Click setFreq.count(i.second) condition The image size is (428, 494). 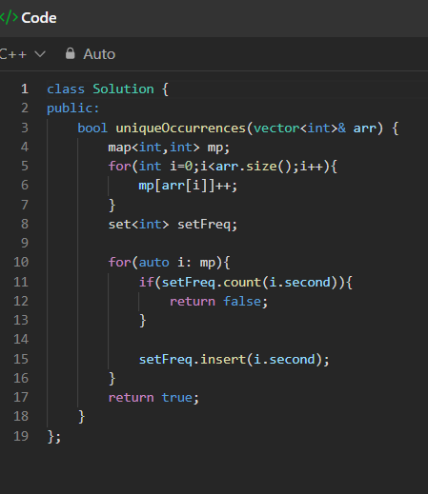(250, 283)
